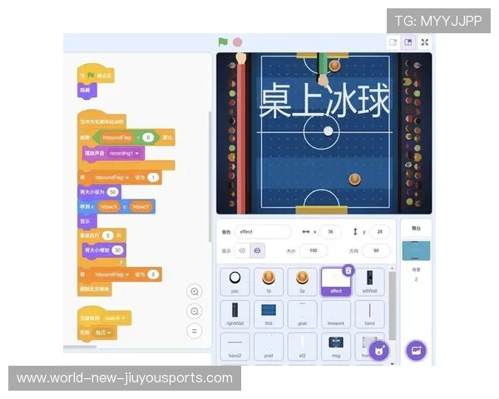Click the 30 value in change size block

click(118, 250)
